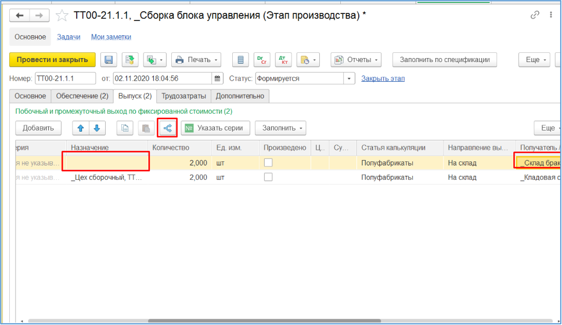Switch to the Дополнительно tab

tap(240, 96)
